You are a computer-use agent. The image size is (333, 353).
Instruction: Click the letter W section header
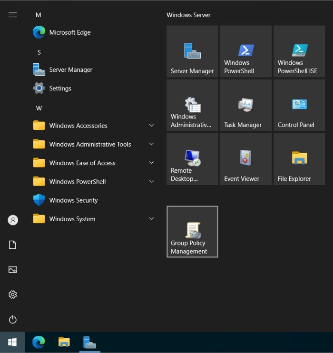click(x=39, y=108)
